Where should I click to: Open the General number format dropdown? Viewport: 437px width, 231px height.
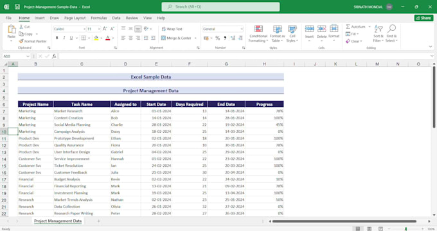click(242, 29)
